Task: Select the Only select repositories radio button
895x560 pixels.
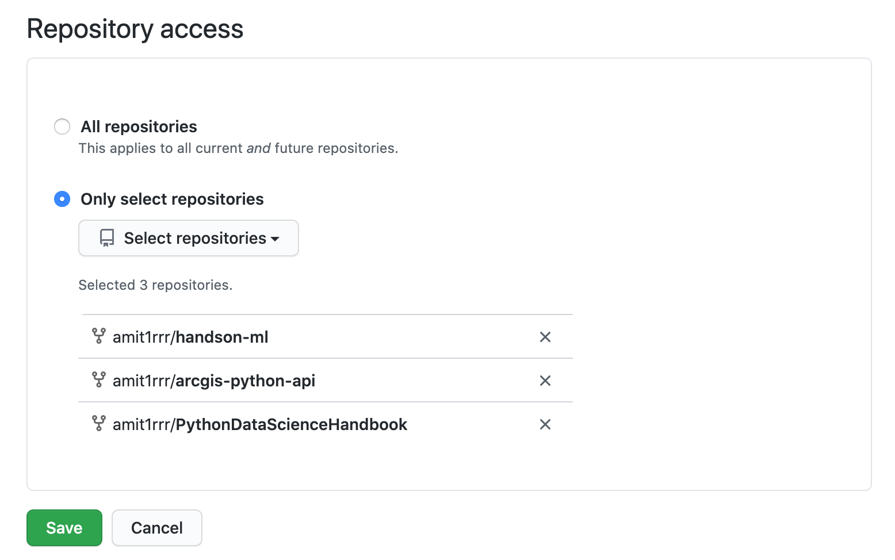Action: coord(62,199)
